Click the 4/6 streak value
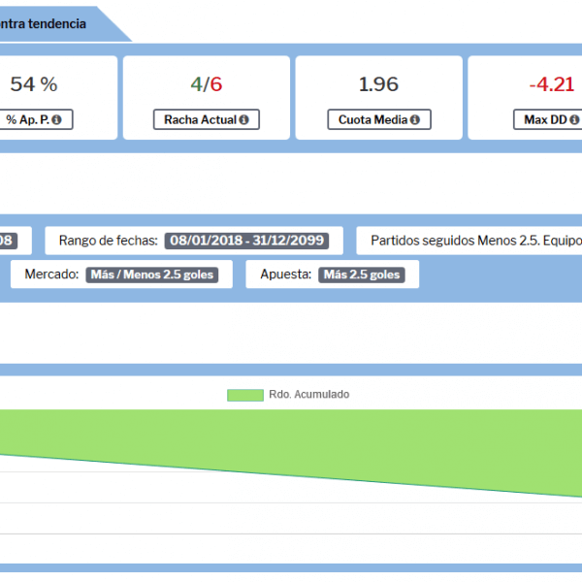Image resolution: width=582 pixels, height=582 pixels. 207,84
